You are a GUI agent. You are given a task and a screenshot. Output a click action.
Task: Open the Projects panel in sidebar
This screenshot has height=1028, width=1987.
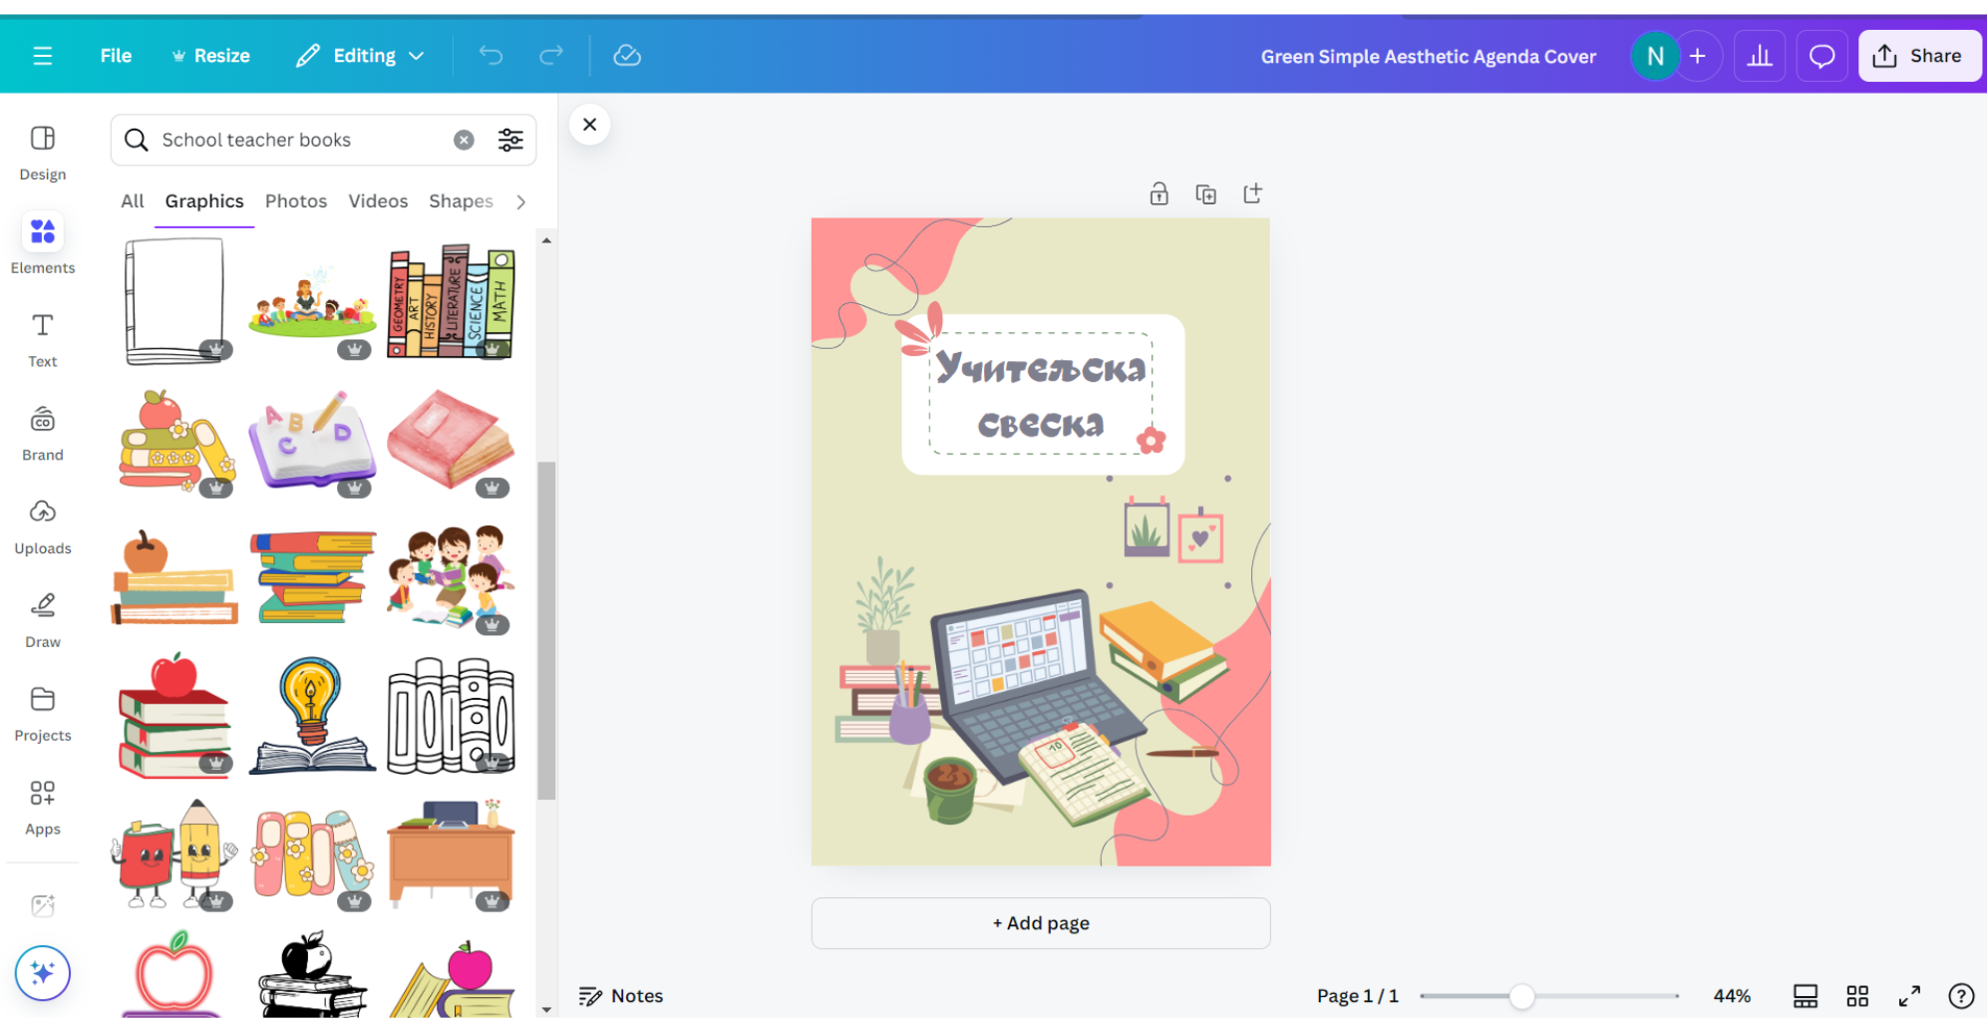click(43, 714)
